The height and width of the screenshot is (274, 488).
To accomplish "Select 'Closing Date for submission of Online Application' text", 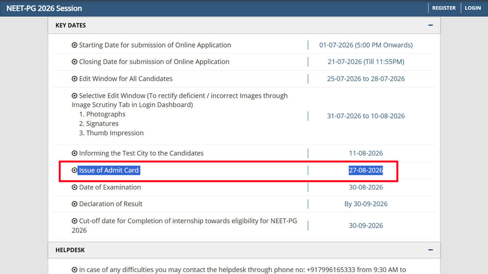I will click(x=154, y=62).
